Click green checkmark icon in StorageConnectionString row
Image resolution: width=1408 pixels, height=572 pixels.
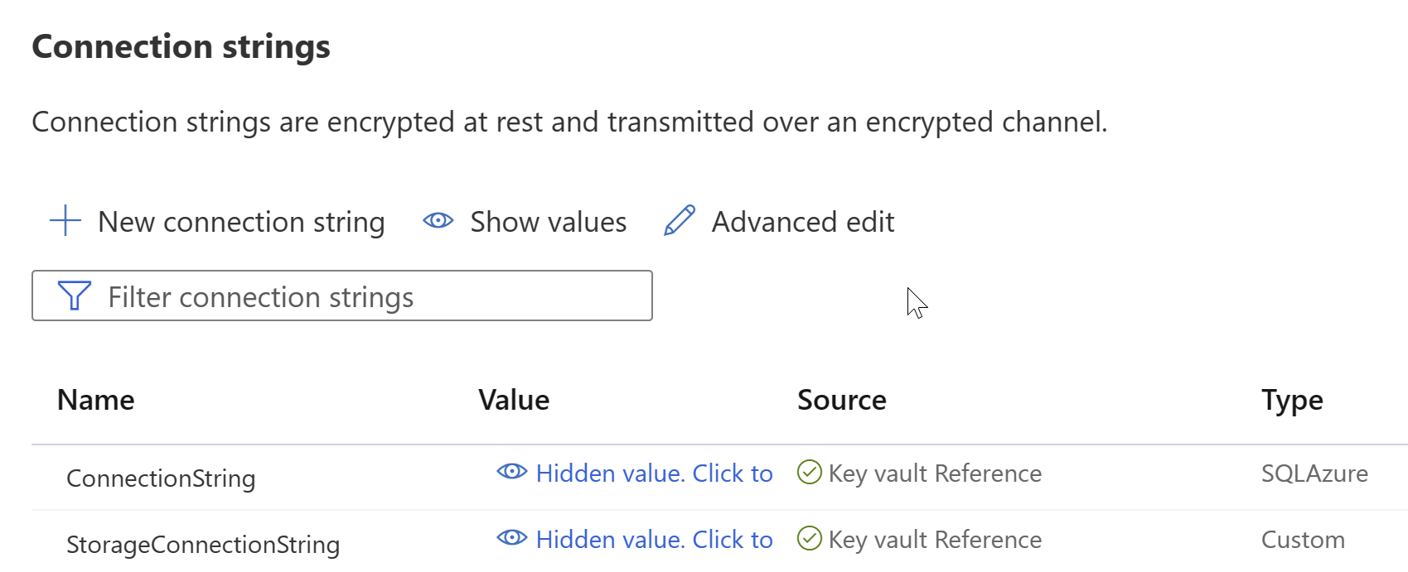(x=809, y=538)
